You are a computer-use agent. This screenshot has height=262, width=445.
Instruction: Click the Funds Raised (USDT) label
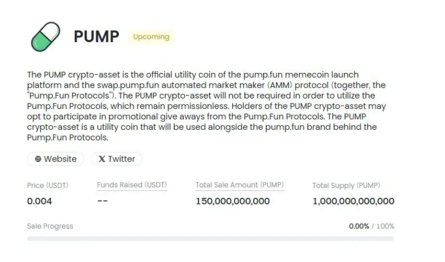pos(132,185)
